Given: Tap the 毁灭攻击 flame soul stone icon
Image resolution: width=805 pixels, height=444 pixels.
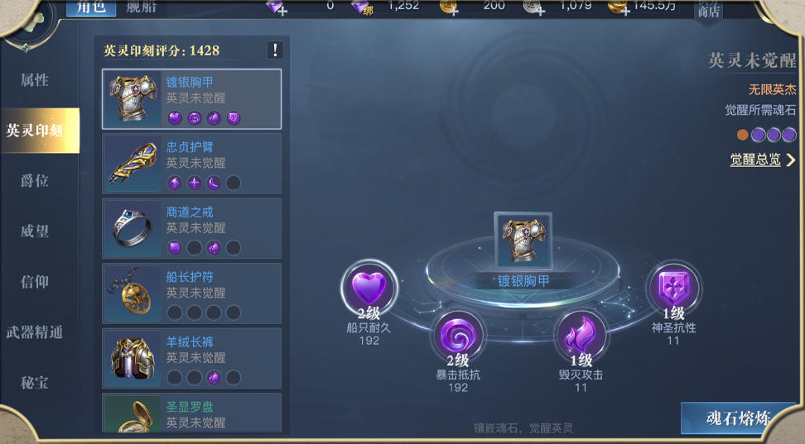Looking at the screenshot, I should (581, 336).
